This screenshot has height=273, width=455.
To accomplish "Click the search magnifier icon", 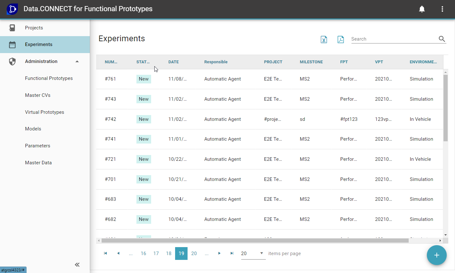I will pyautogui.click(x=442, y=39).
